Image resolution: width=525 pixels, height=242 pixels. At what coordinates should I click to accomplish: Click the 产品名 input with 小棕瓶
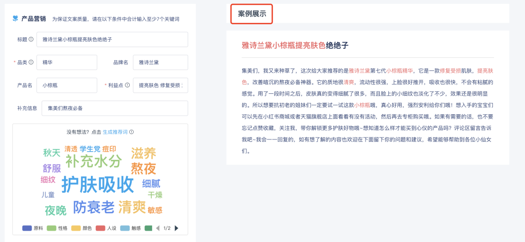67,85
